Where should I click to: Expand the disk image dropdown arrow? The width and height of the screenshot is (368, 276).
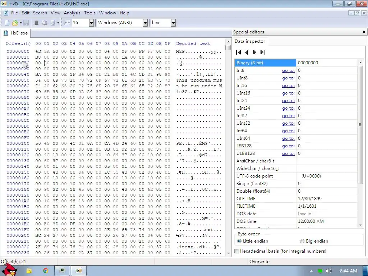[x=58, y=23]
